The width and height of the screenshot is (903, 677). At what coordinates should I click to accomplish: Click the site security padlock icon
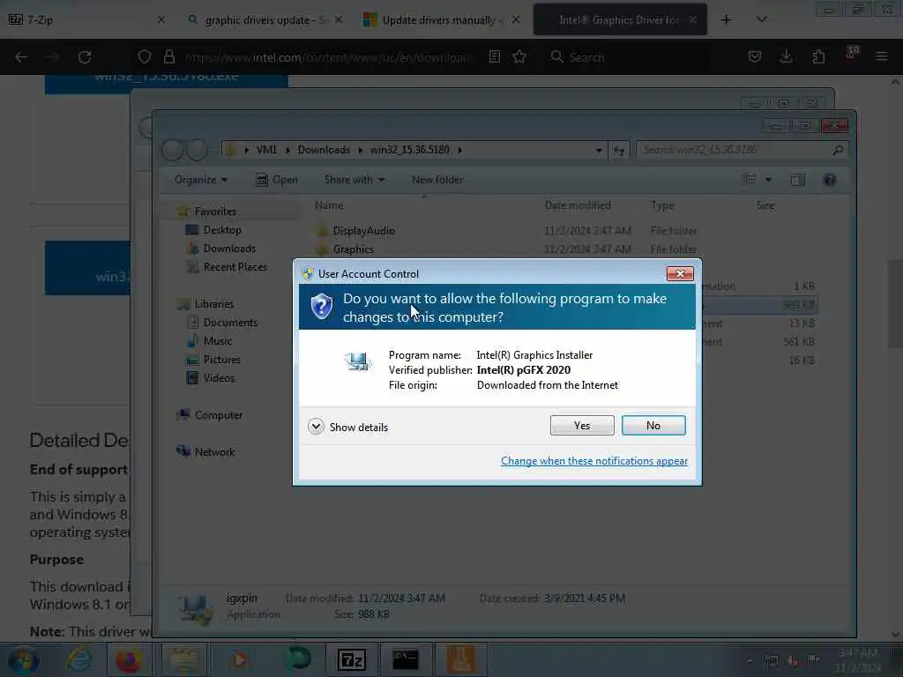tap(168, 56)
